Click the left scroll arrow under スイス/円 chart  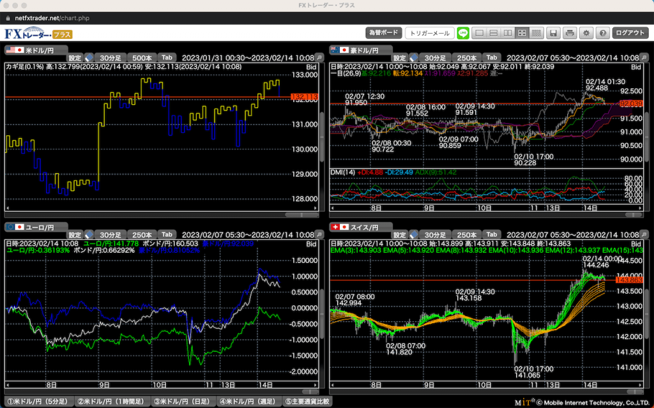tap(332, 384)
